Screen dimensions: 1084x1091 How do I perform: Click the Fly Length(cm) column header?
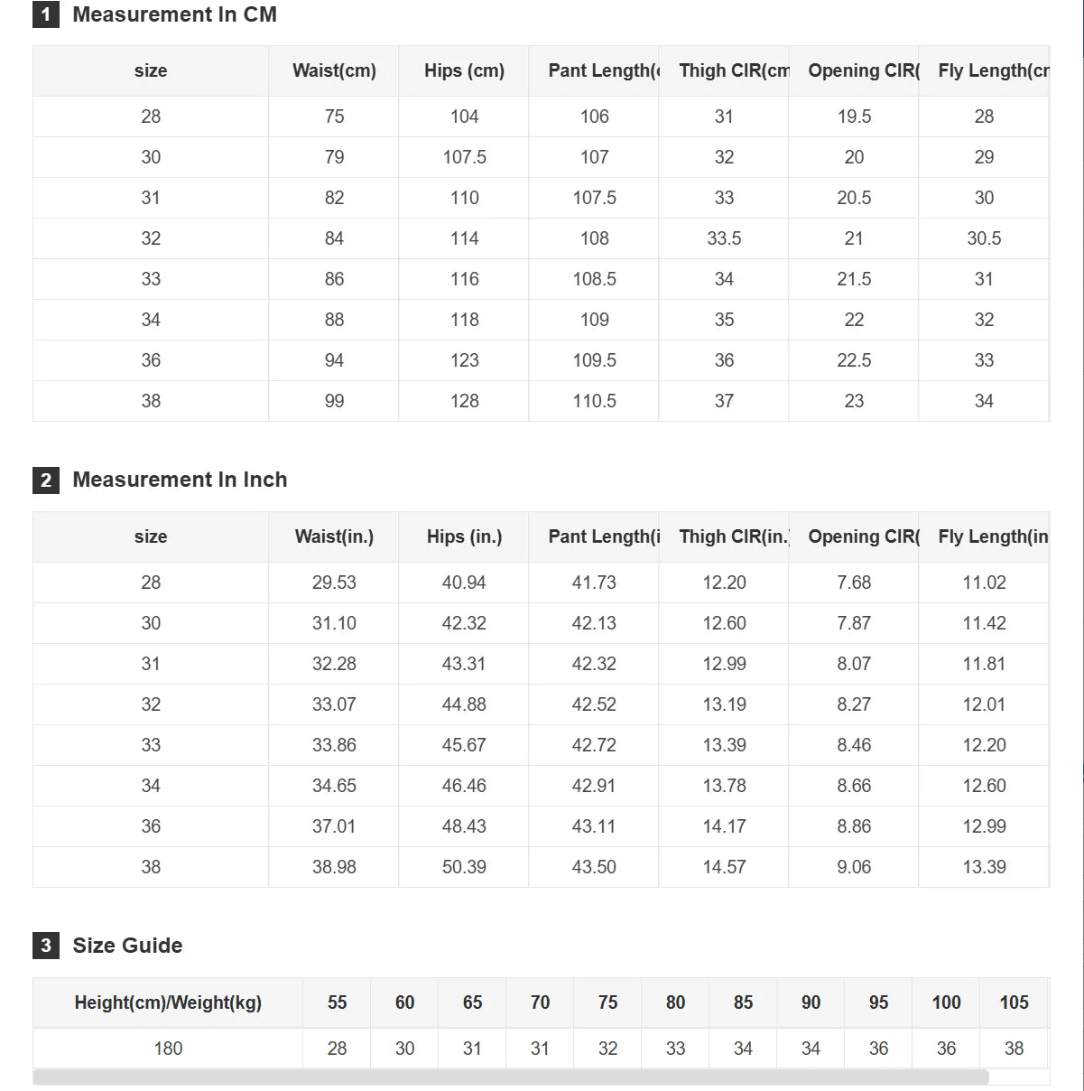point(984,70)
